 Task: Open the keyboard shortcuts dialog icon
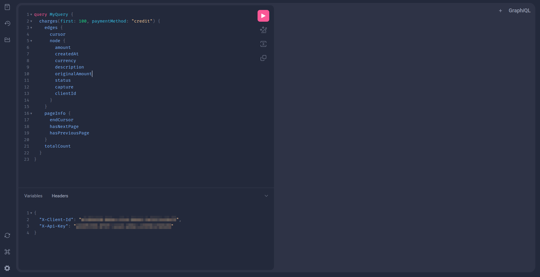(x=7, y=252)
